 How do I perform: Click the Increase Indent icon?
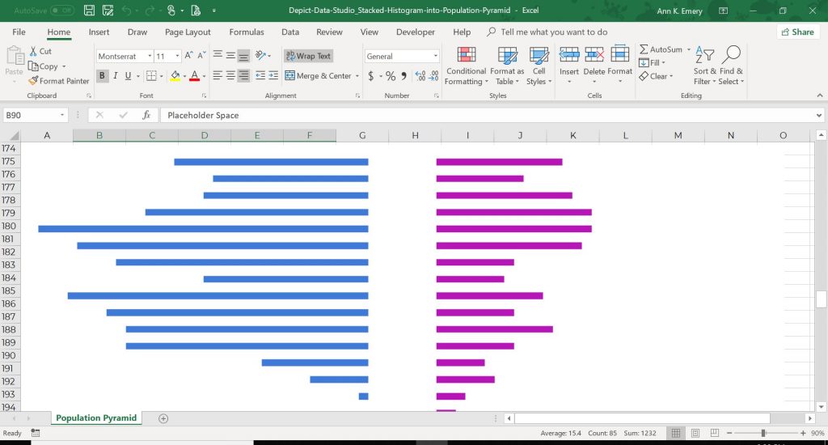(x=273, y=75)
